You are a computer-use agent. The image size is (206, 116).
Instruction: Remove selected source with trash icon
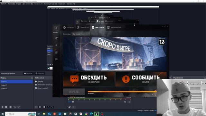pyautogui.click(x=40, y=107)
